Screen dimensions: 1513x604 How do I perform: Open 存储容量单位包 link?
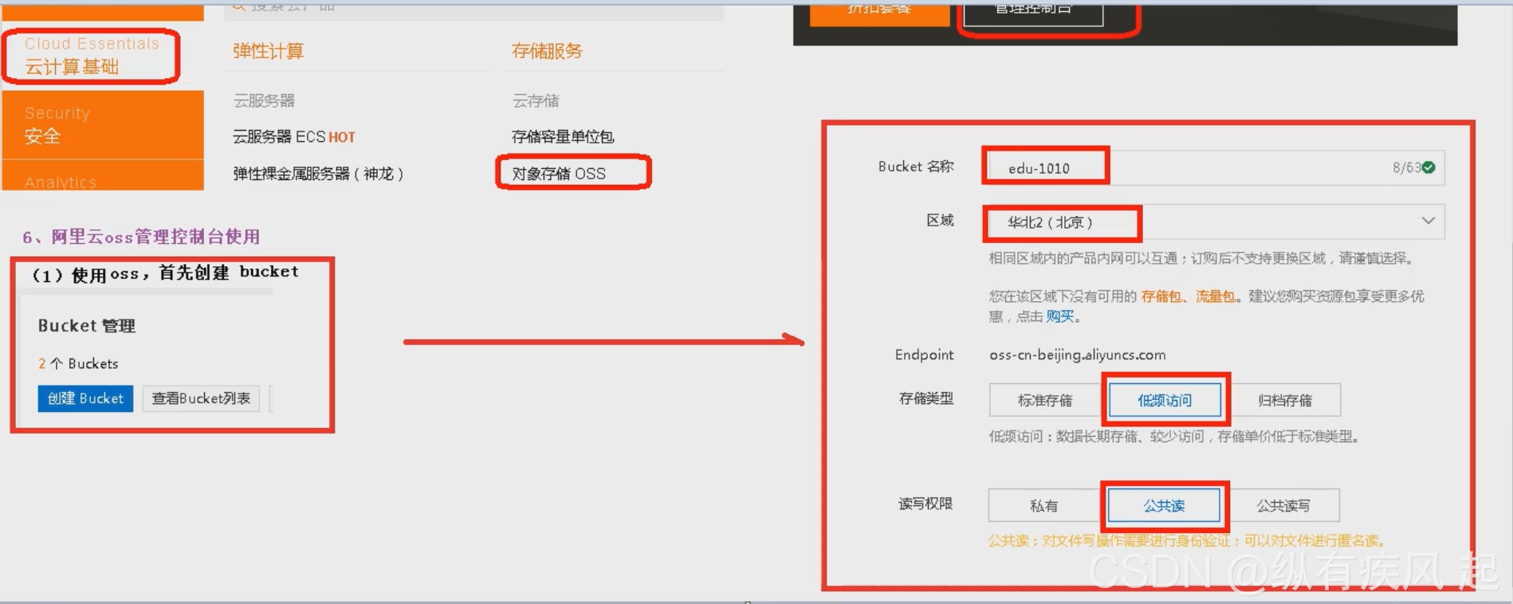point(563,137)
